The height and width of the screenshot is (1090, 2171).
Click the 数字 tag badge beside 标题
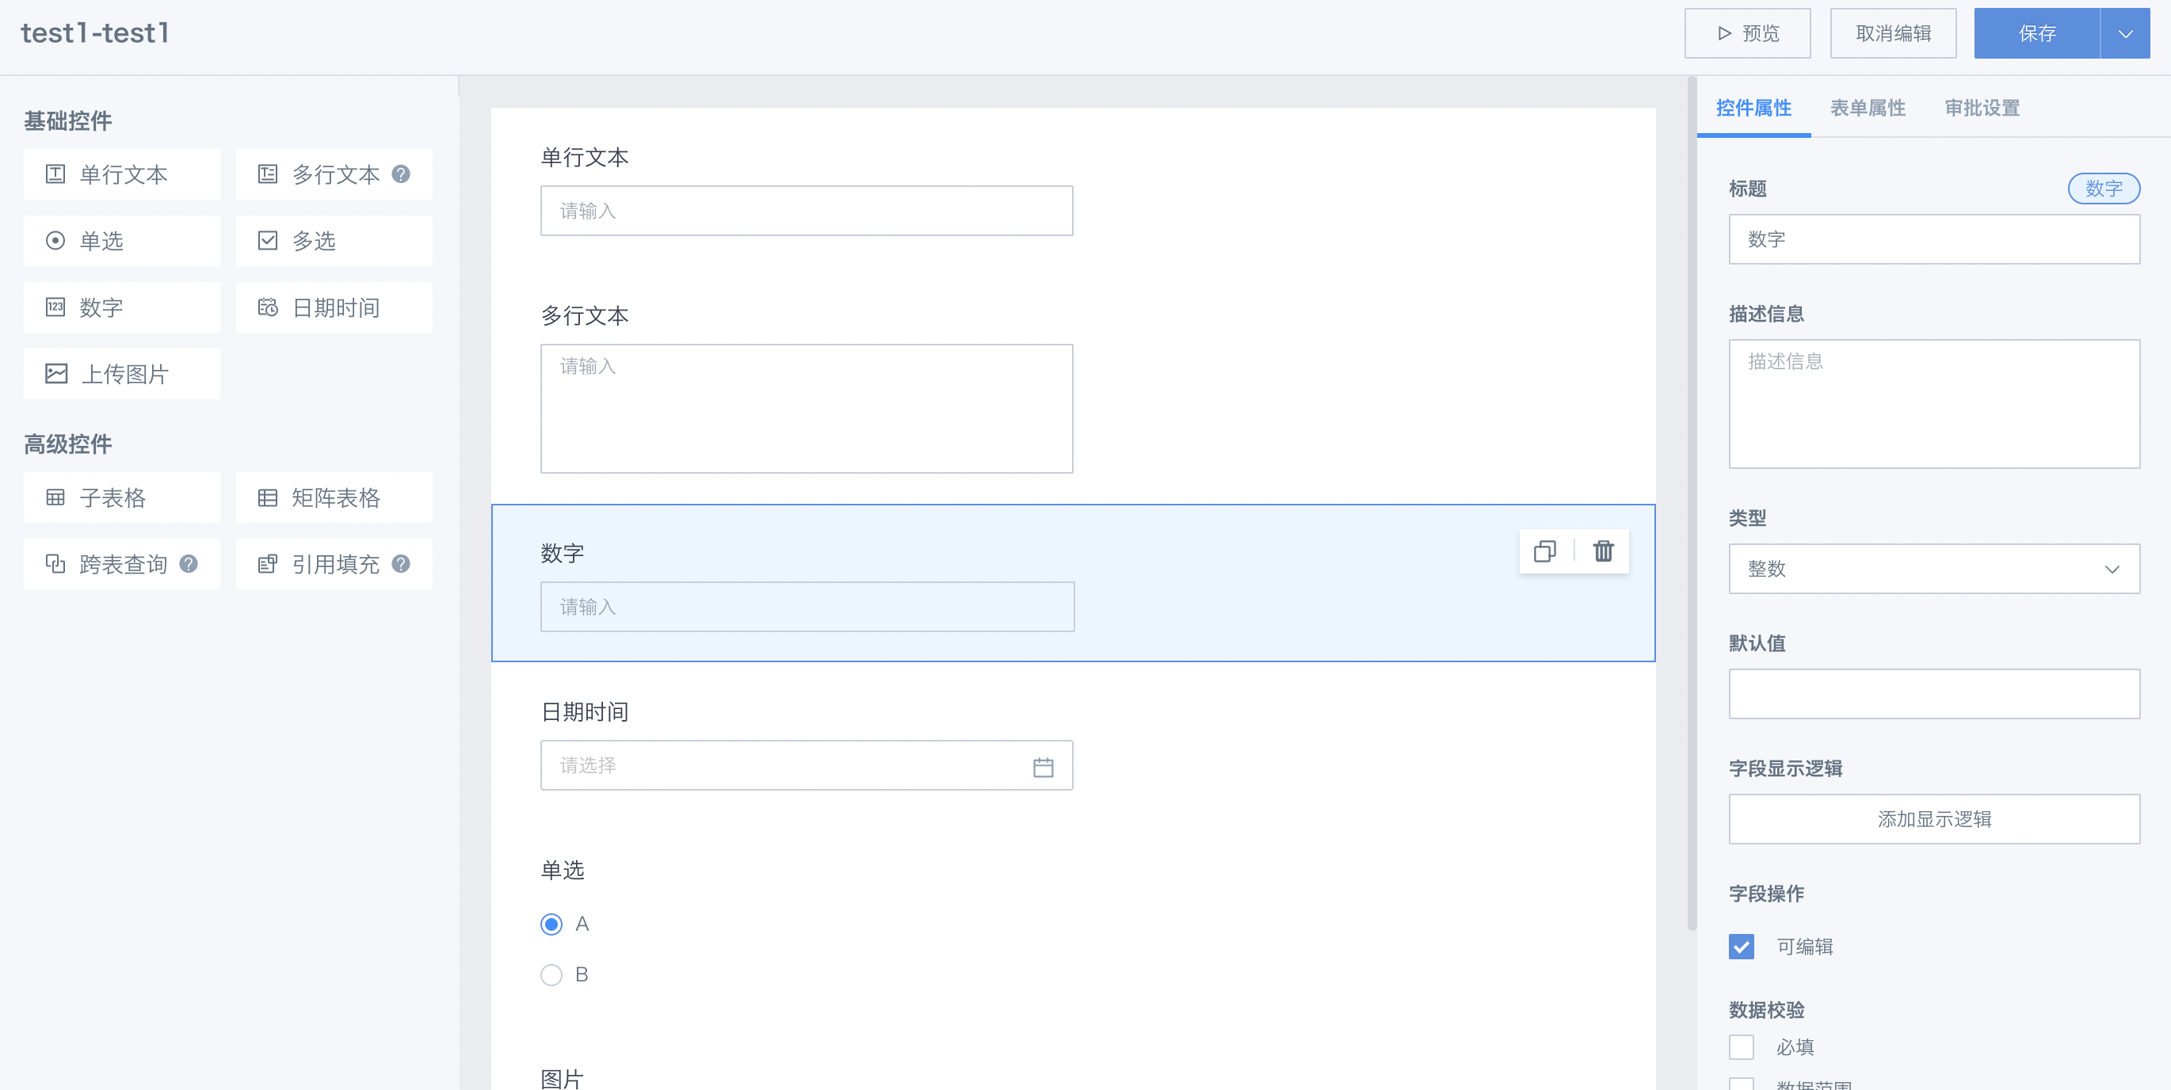click(x=2104, y=188)
